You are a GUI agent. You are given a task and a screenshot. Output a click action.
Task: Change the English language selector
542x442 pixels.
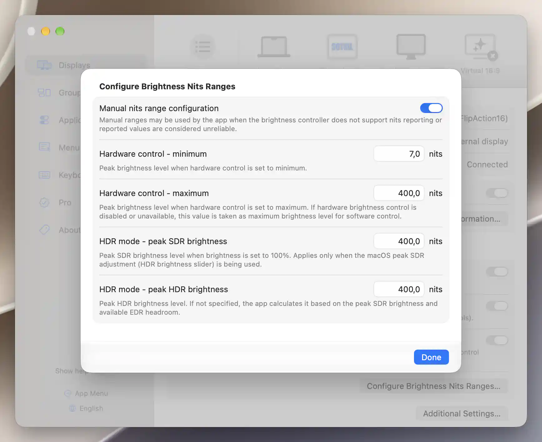[86, 408]
